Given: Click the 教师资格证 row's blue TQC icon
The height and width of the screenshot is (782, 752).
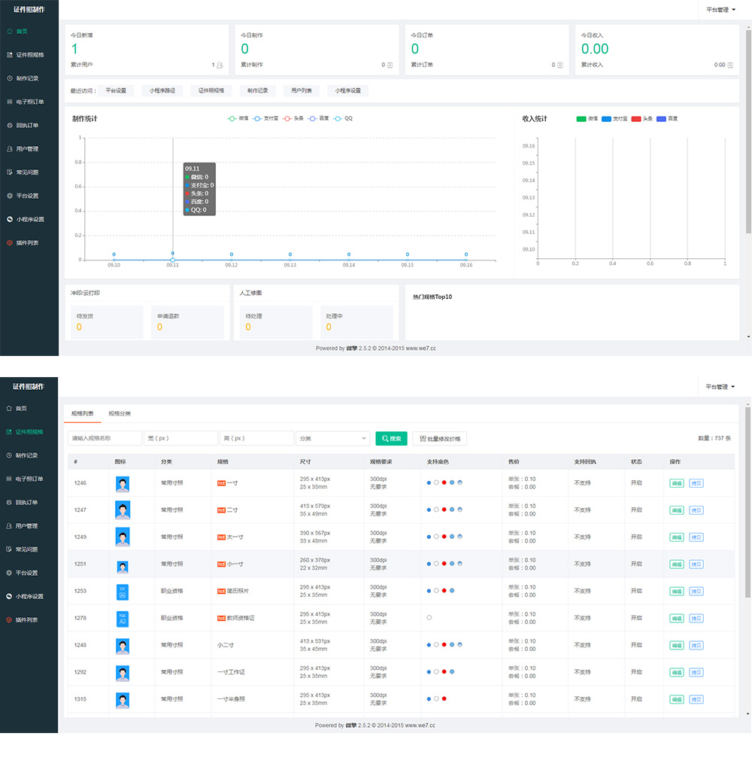Looking at the screenshot, I should (123, 619).
